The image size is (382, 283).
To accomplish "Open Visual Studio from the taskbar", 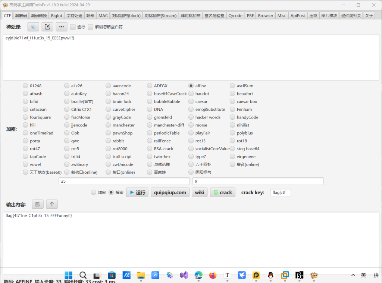I will (x=184, y=275).
